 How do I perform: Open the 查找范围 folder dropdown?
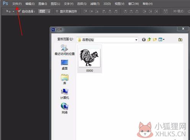click(x=107, y=40)
